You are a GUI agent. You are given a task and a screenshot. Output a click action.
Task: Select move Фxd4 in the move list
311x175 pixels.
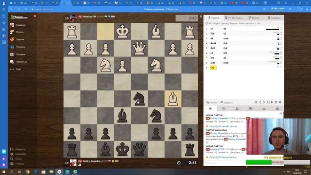click(213, 43)
